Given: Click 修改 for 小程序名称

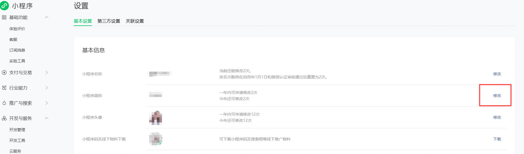Looking at the screenshot, I should click(497, 74).
